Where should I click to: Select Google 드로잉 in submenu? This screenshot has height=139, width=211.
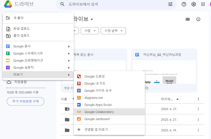109,77
